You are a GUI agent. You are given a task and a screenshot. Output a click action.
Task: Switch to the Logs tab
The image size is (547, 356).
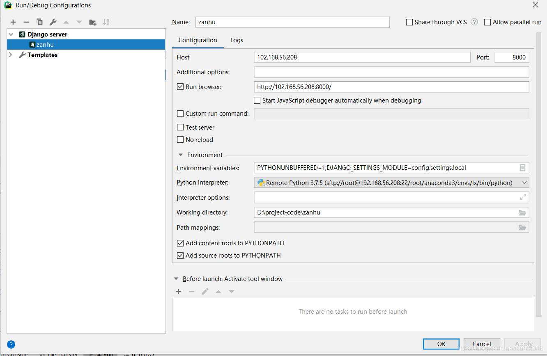(237, 40)
